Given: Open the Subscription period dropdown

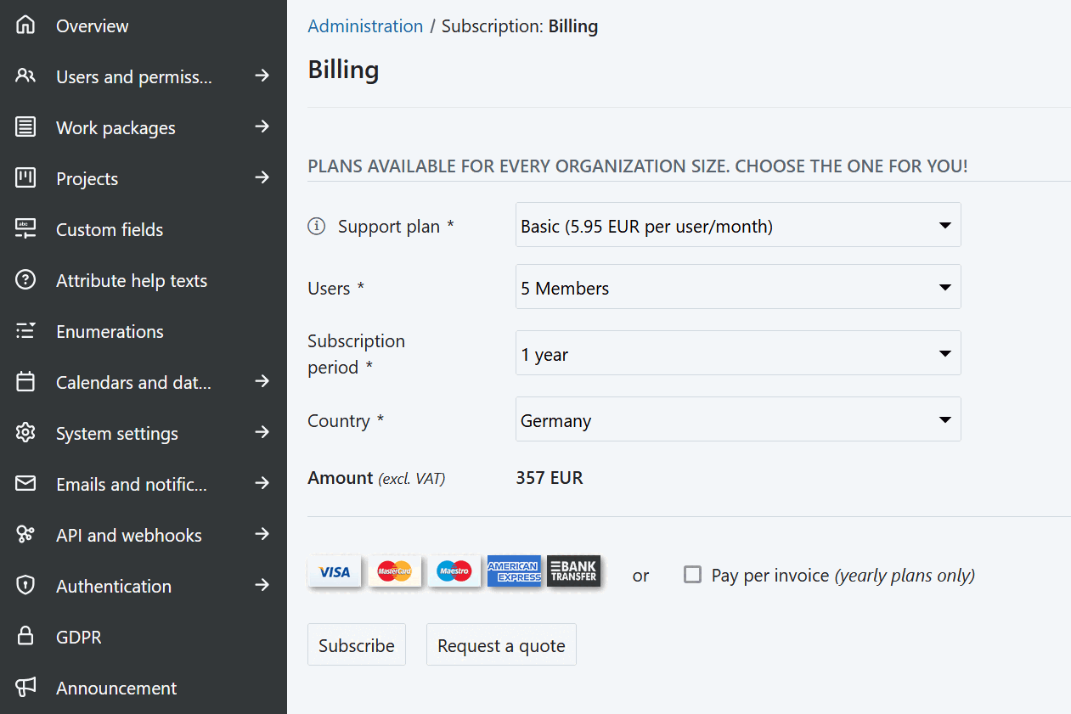Looking at the screenshot, I should click(x=737, y=353).
